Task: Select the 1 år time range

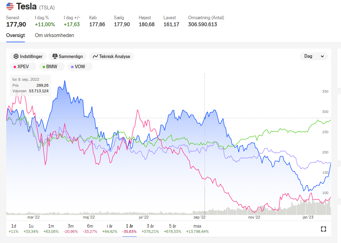Action: point(129,229)
